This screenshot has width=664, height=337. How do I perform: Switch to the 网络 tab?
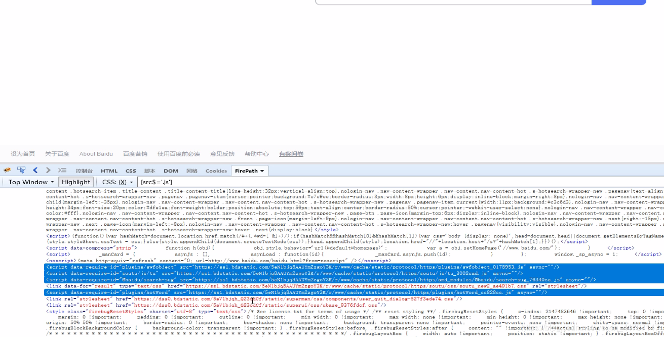coord(192,171)
